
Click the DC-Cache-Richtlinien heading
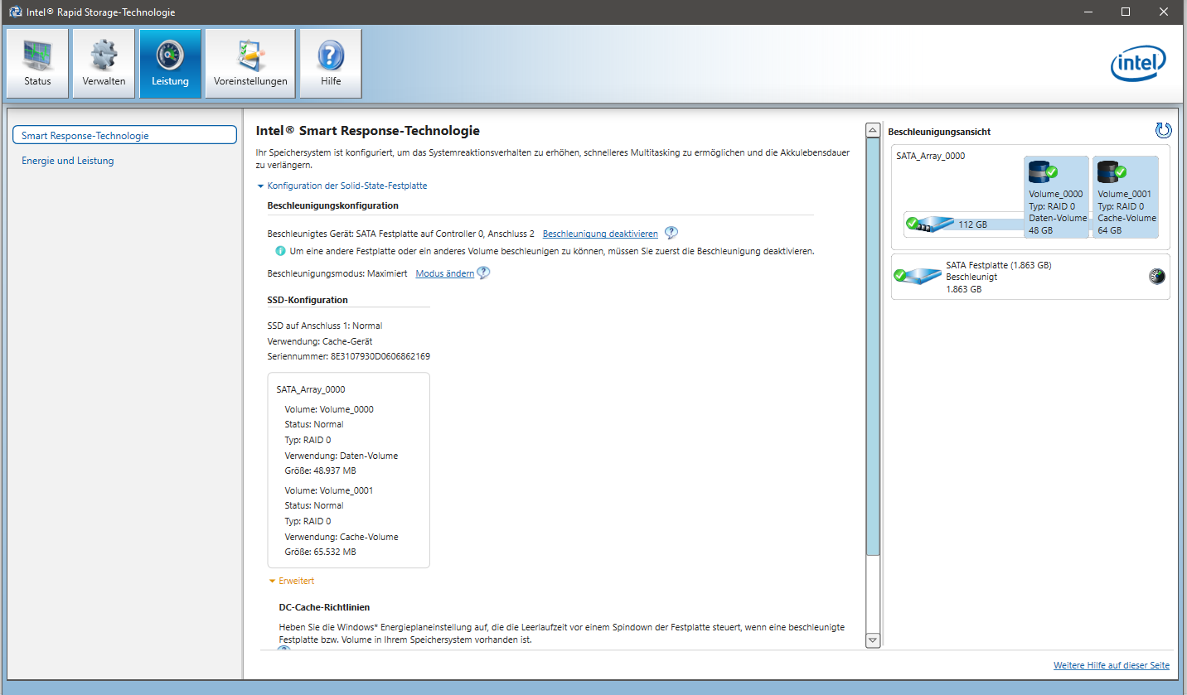[324, 607]
